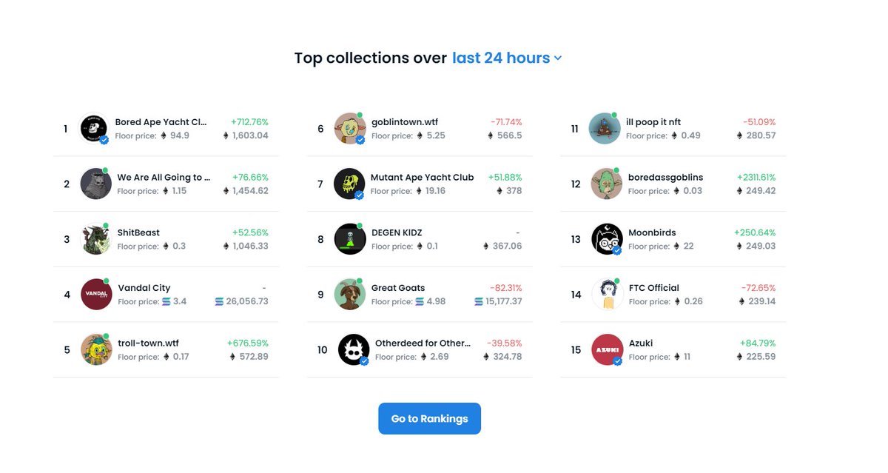Click the +52.56% change value
888x473 pixels.
[250, 232]
